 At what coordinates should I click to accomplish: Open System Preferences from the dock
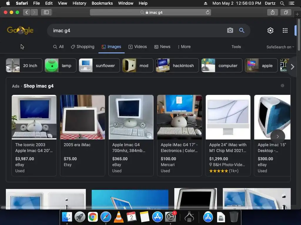(x=170, y=217)
